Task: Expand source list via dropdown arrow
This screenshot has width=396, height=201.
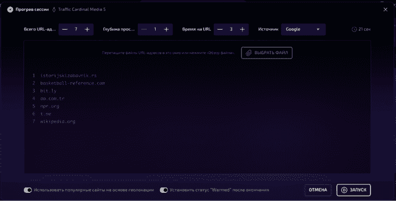Action: 318,29
